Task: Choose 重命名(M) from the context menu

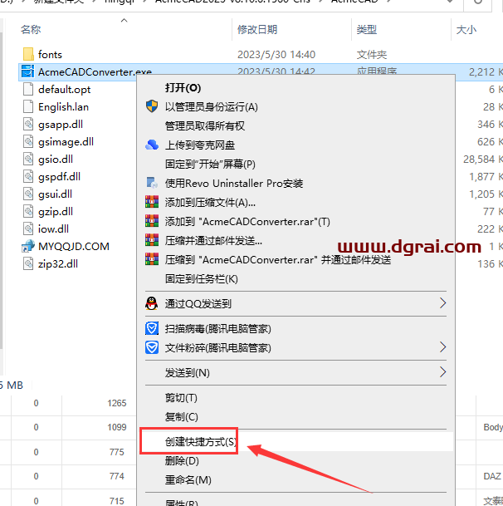Action: pyautogui.click(x=188, y=480)
